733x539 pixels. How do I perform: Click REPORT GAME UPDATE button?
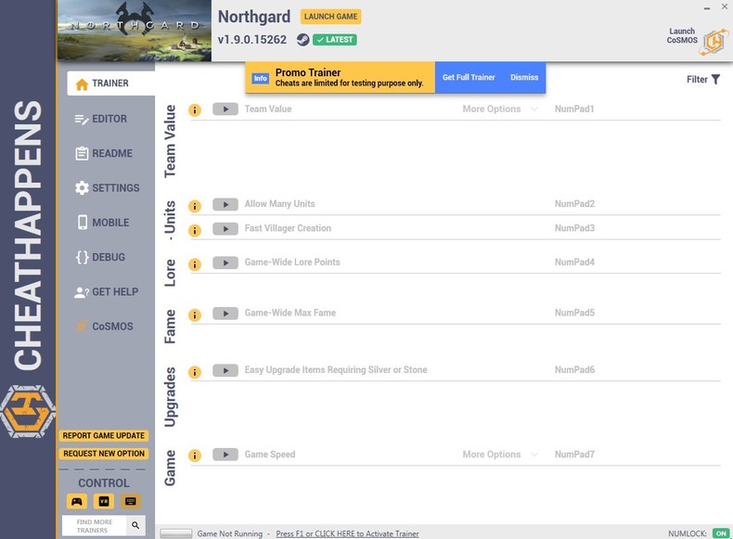point(104,436)
